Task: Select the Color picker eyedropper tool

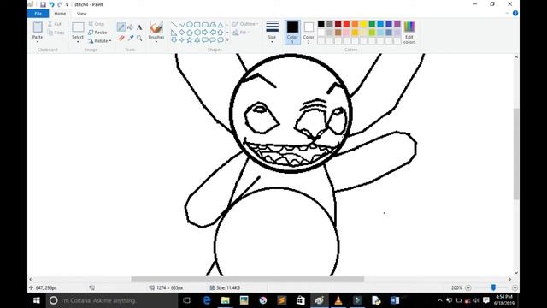Action: [130, 38]
